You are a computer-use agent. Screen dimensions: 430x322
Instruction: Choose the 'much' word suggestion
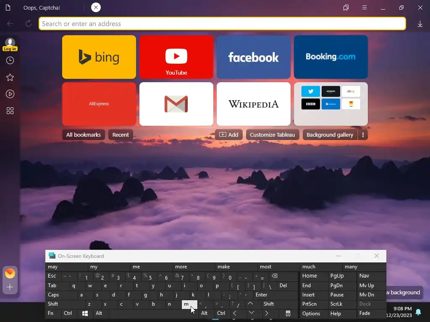point(321,267)
